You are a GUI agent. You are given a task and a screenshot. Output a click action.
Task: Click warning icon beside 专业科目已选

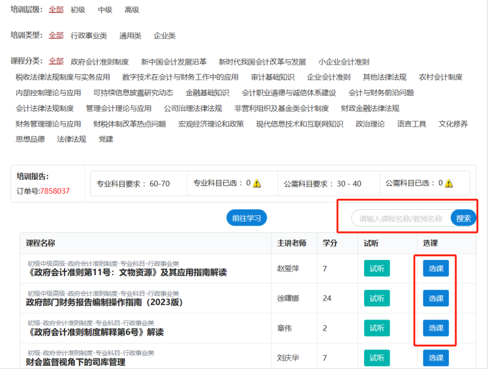[x=257, y=183]
